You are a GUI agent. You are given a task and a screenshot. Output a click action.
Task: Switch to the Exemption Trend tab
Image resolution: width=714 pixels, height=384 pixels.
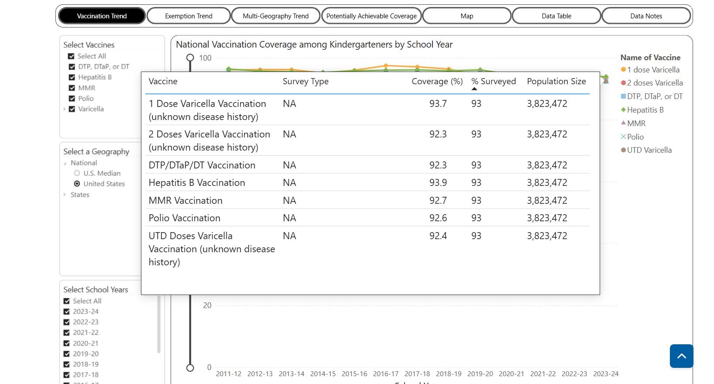[189, 16]
